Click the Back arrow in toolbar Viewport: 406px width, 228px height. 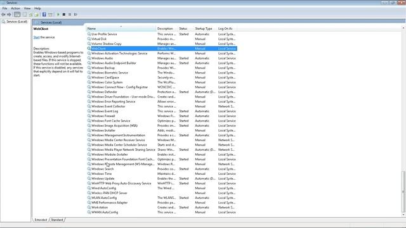click(3, 15)
